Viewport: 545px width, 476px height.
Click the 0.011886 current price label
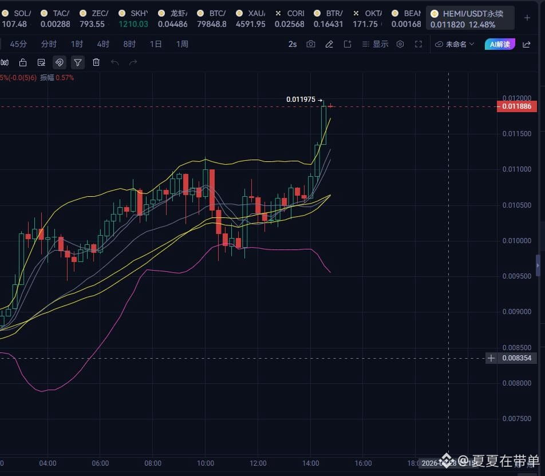(x=517, y=106)
